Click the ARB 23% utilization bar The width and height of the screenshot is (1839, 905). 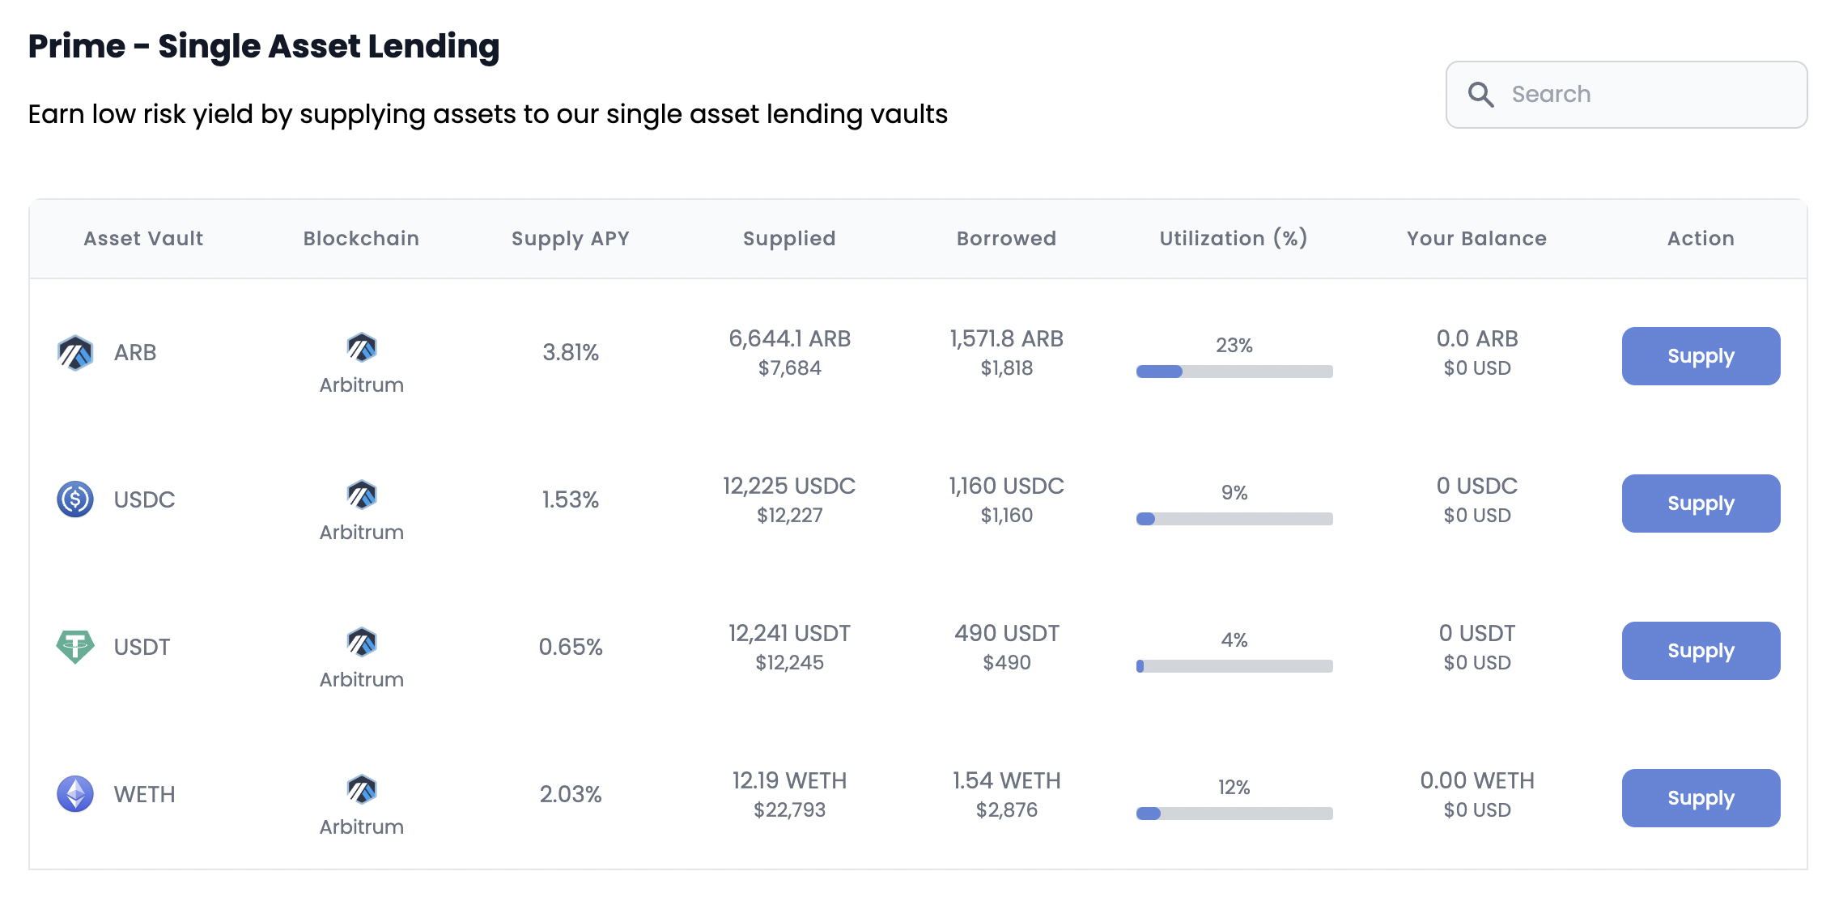point(1234,372)
